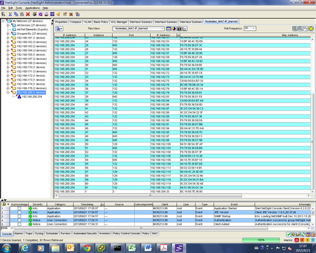Image resolution: width=316 pixels, height=253 pixels.
Task: Click green checkmark icon in event log toolbar
Action: 288,234
